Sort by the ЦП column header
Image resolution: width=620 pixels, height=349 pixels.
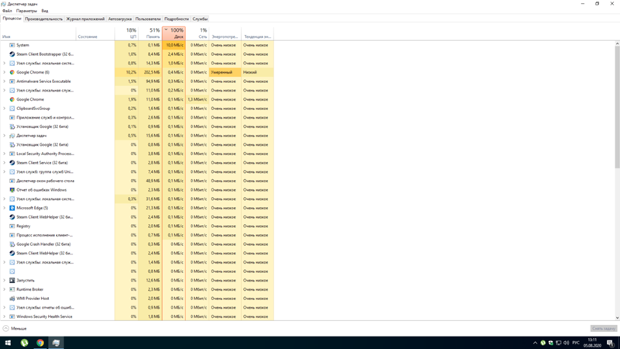(x=126, y=33)
